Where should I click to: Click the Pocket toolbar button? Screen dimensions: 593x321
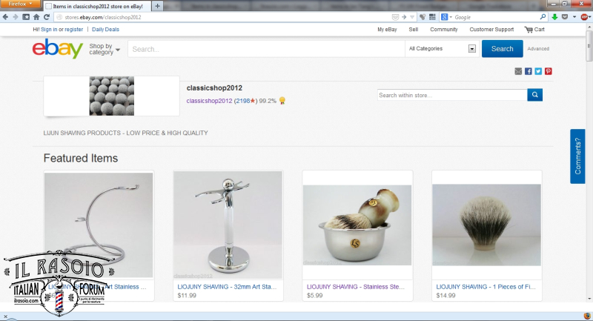coord(565,17)
